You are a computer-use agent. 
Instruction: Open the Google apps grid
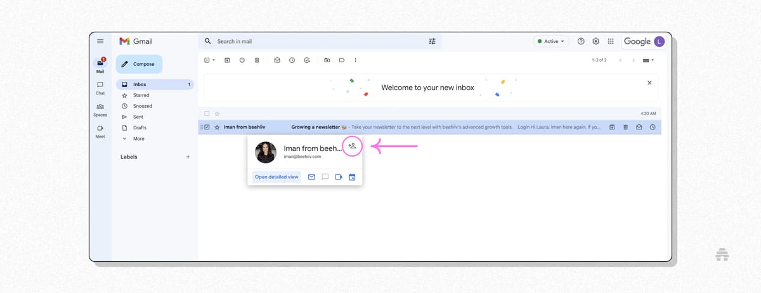(x=611, y=41)
